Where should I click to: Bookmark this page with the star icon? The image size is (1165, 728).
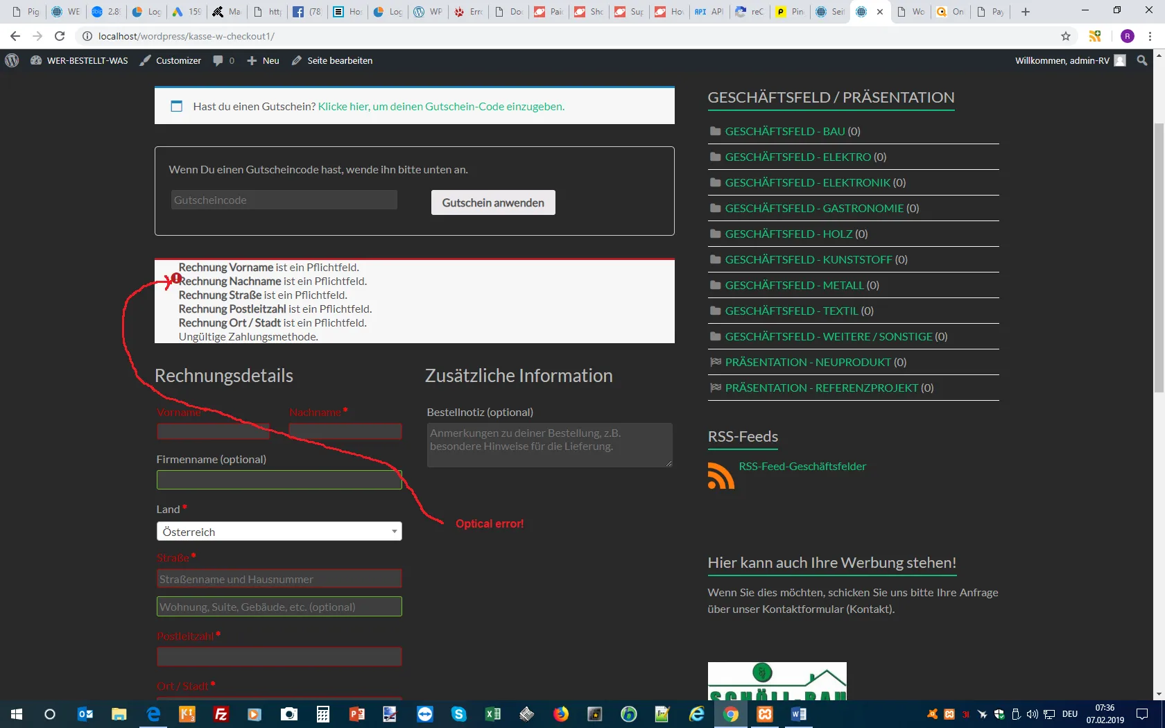(1066, 36)
